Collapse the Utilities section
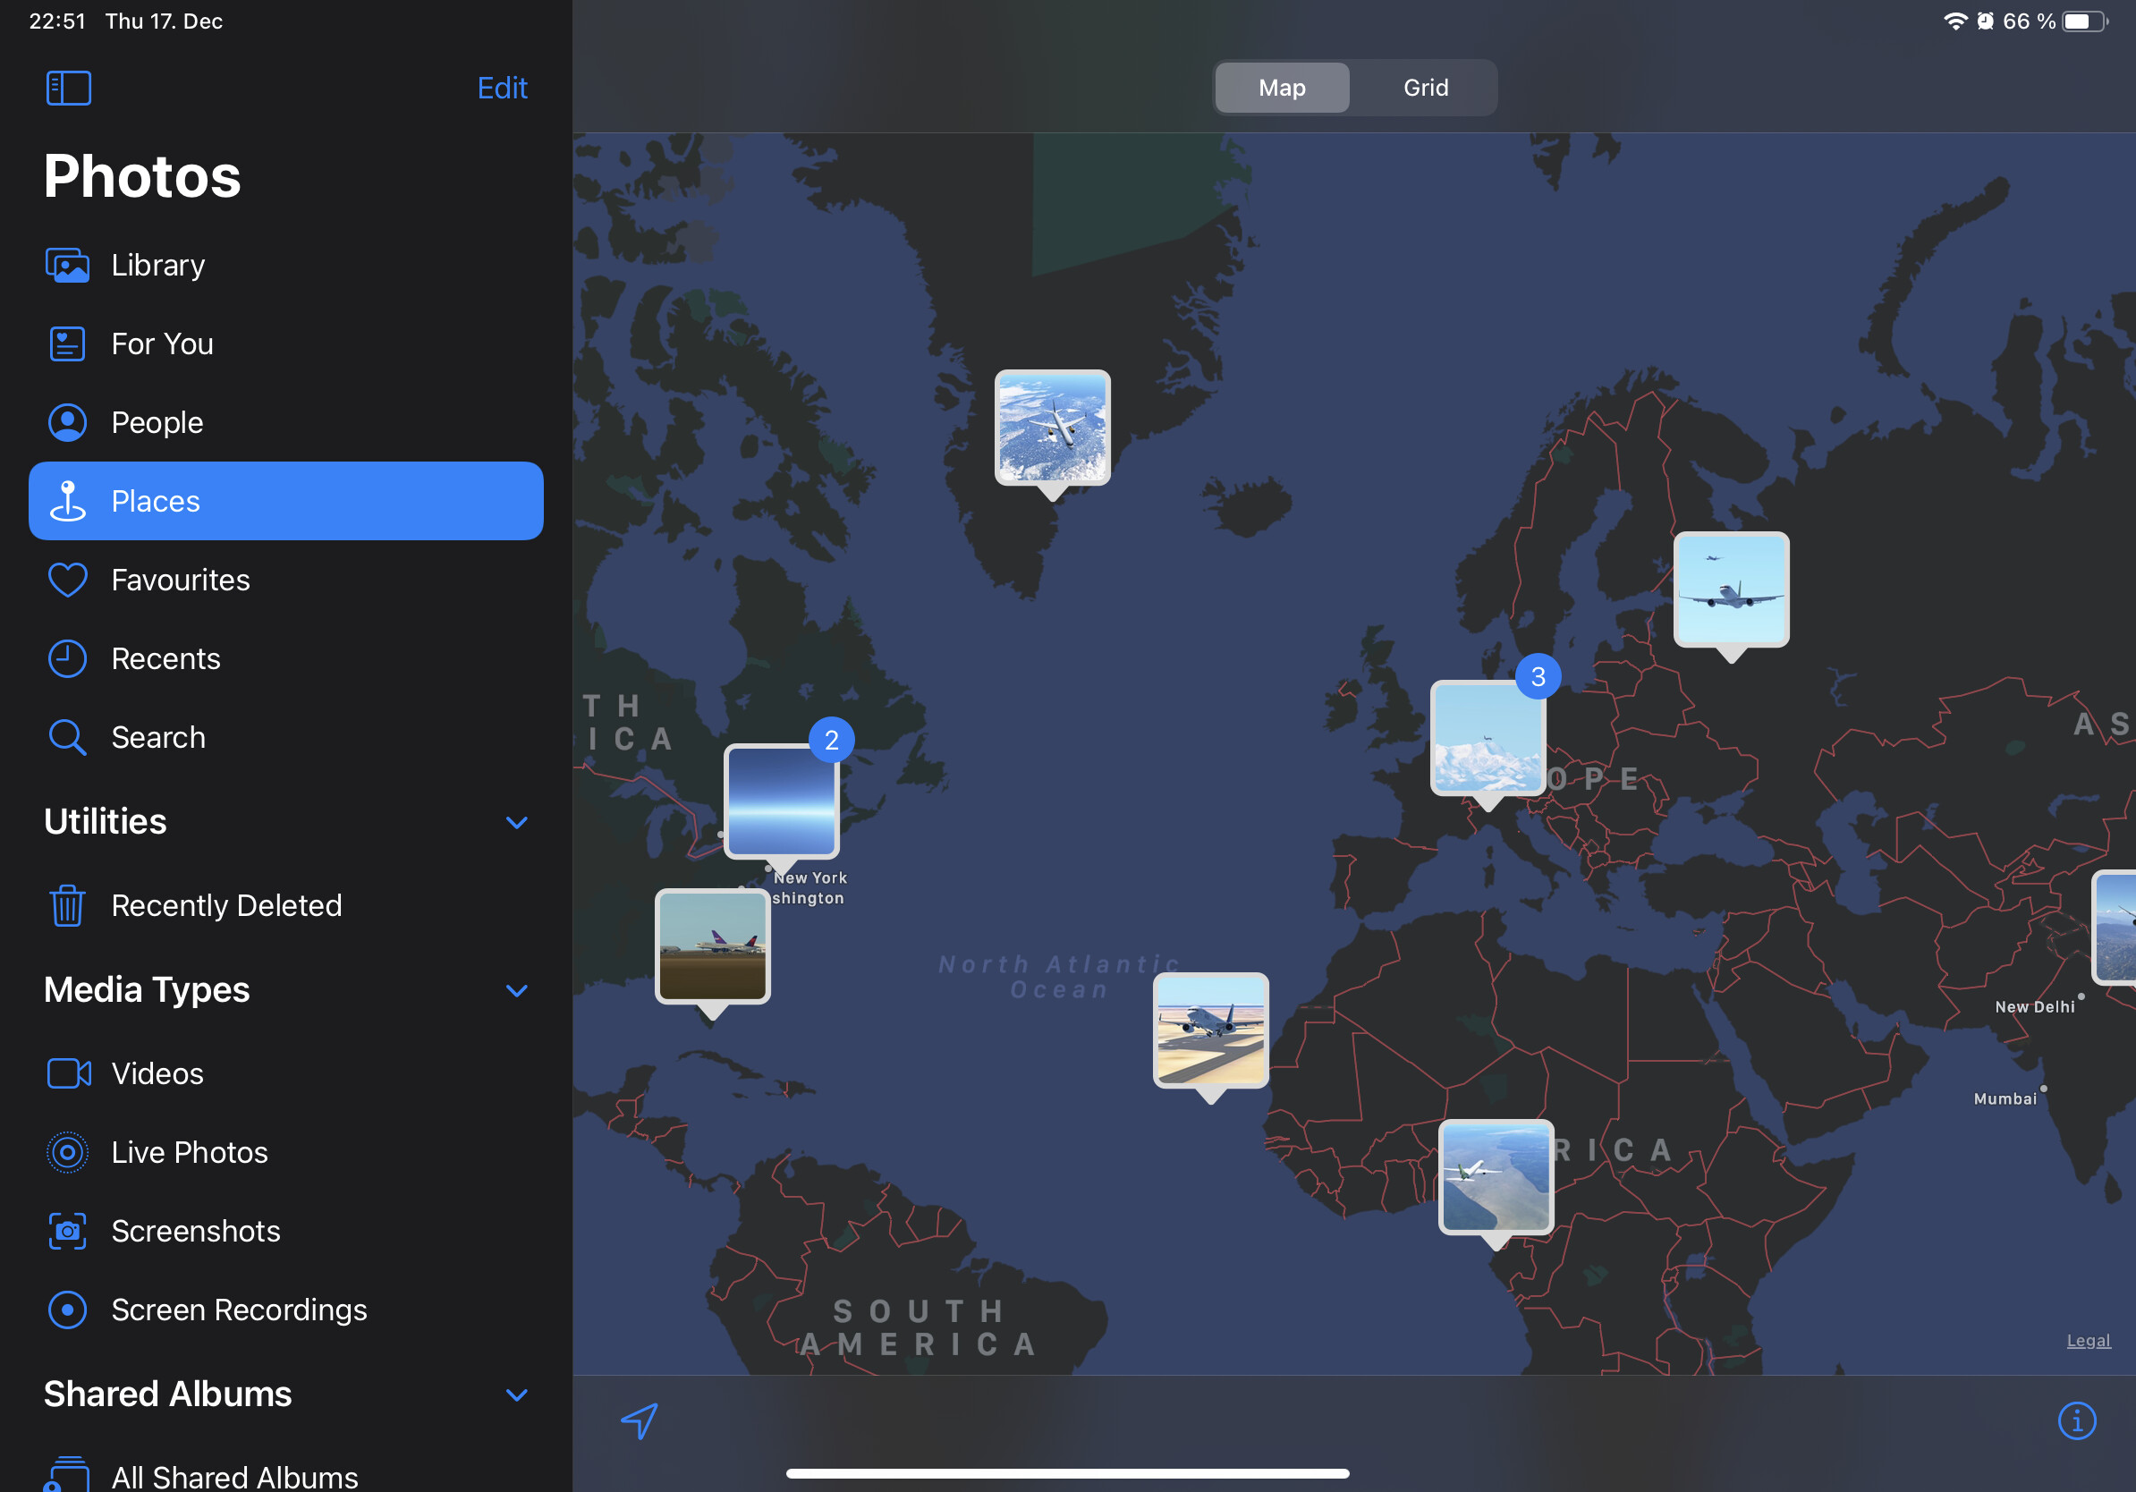This screenshot has height=1492, width=2136. click(x=516, y=822)
